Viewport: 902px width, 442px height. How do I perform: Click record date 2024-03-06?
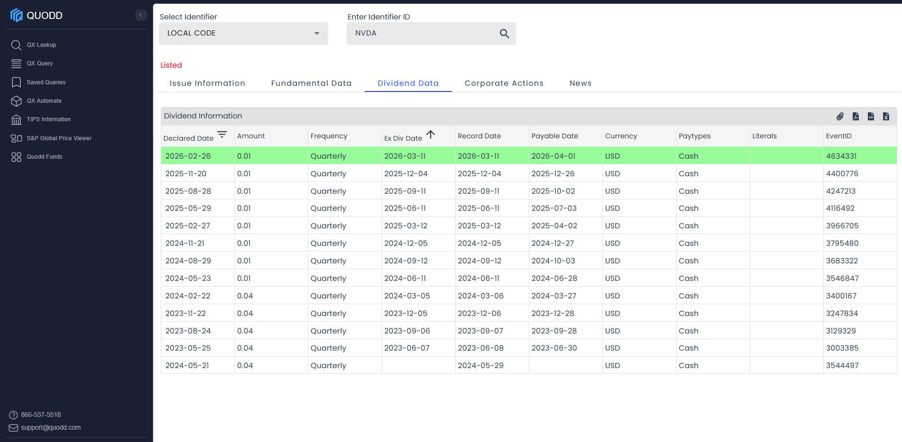[x=480, y=296]
